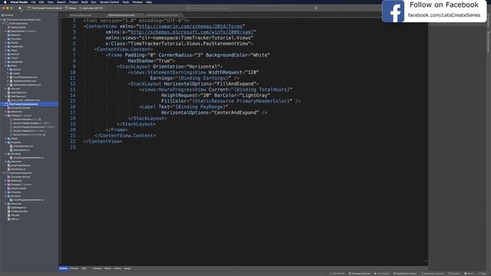Switch to the Source view tab at the bottom
Screen dimensions: 491x276
(64, 268)
